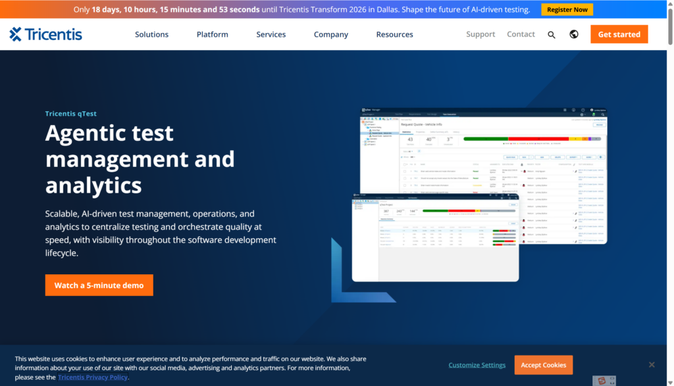Click the Tricentis qTest label
674x386 pixels.
[x=71, y=114]
